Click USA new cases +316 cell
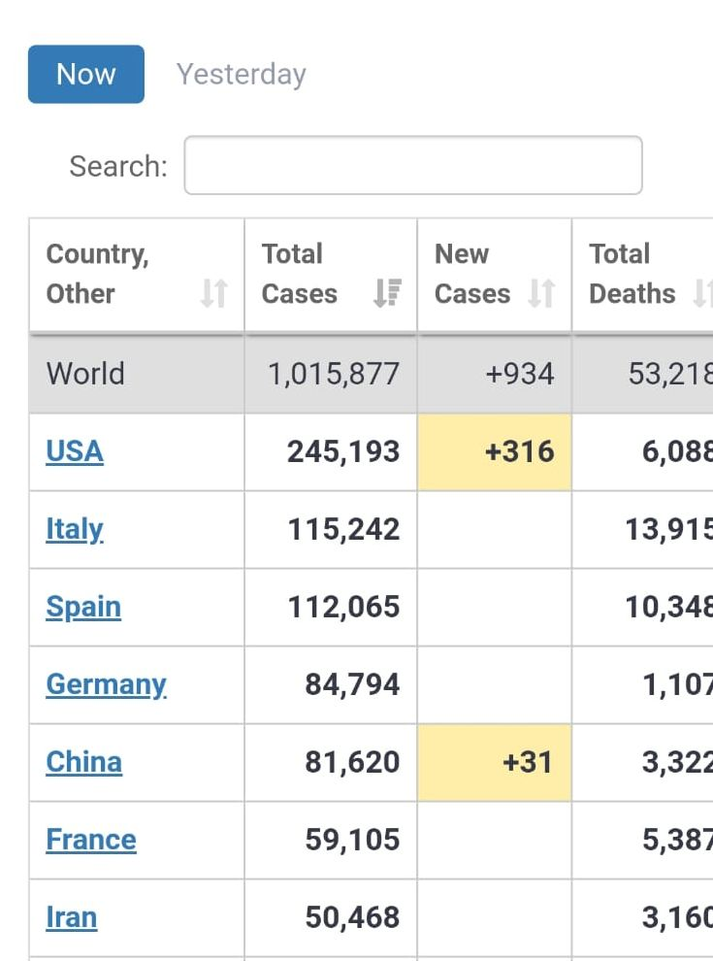 pyautogui.click(x=495, y=451)
